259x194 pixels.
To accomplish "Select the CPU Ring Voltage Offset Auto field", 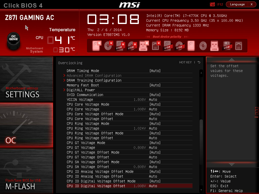I will coord(153,138).
